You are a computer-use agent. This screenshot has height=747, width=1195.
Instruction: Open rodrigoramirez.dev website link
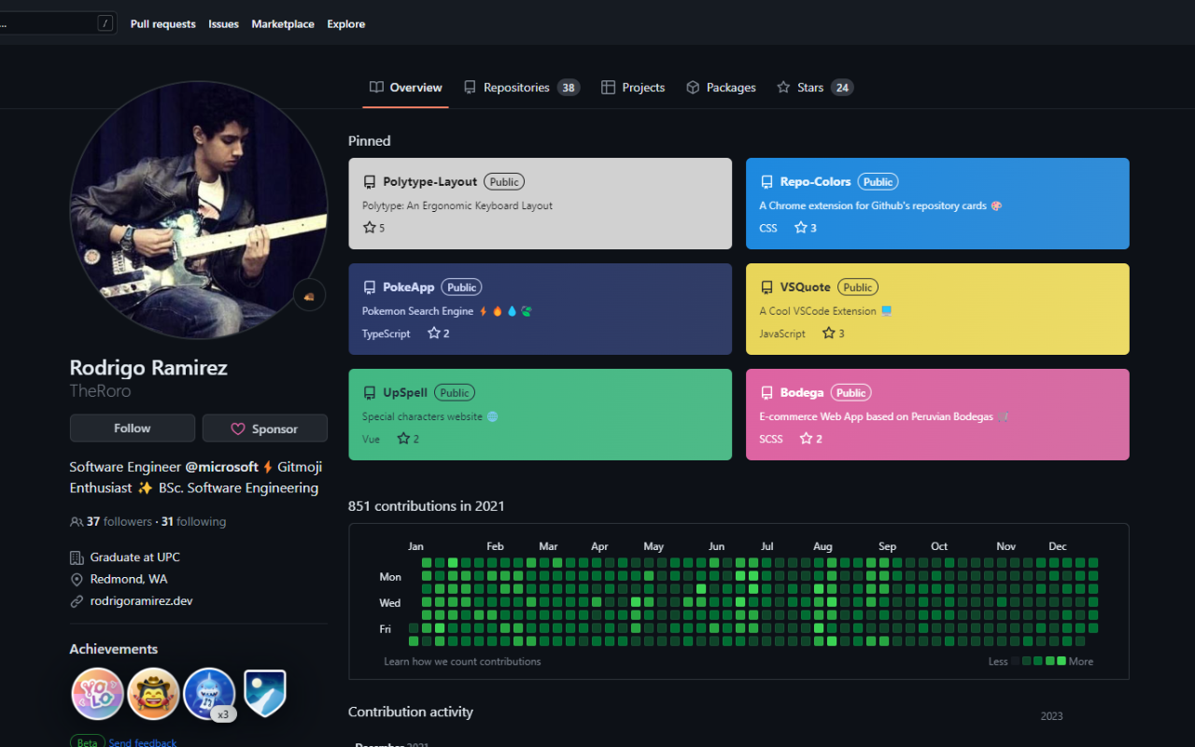[142, 601]
